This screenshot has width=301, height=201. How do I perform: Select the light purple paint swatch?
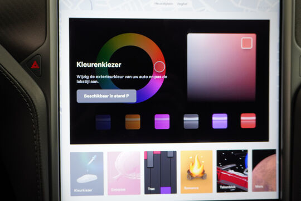pos(220,121)
